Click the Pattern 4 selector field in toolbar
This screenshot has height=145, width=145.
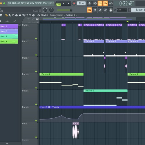tap(138, 10)
